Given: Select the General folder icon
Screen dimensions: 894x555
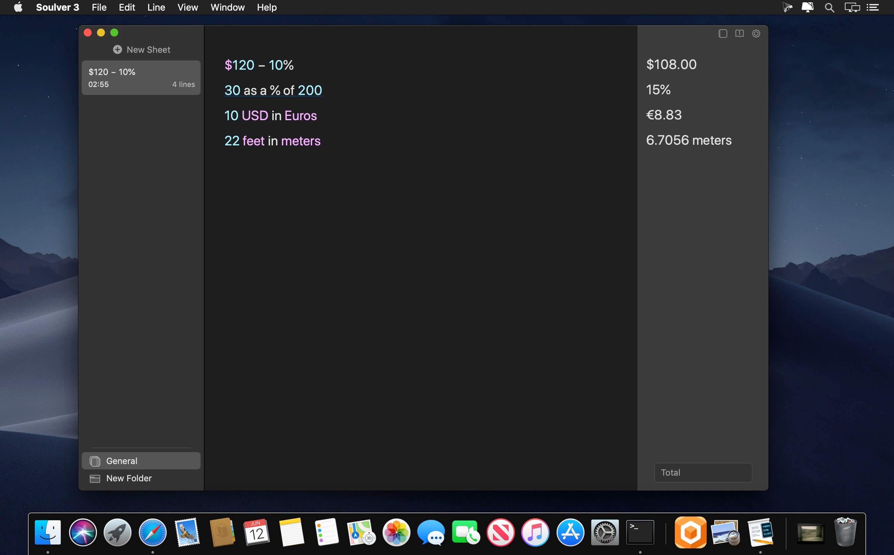Looking at the screenshot, I should 95,461.
